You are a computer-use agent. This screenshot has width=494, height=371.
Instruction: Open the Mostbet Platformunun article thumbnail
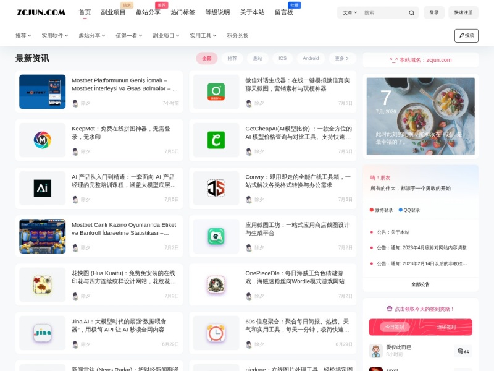coord(42,92)
